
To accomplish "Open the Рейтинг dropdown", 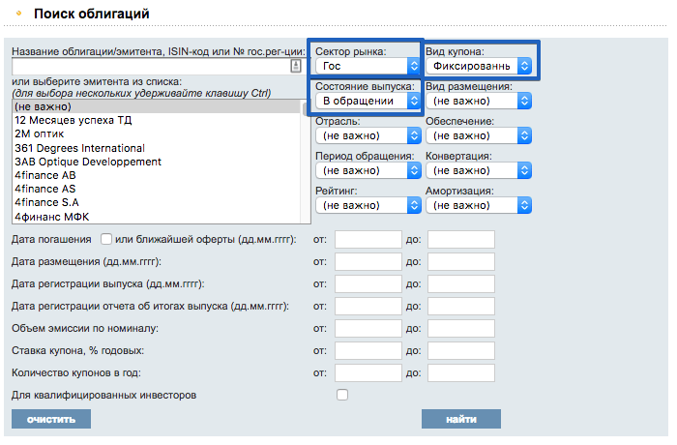I will pos(368,205).
